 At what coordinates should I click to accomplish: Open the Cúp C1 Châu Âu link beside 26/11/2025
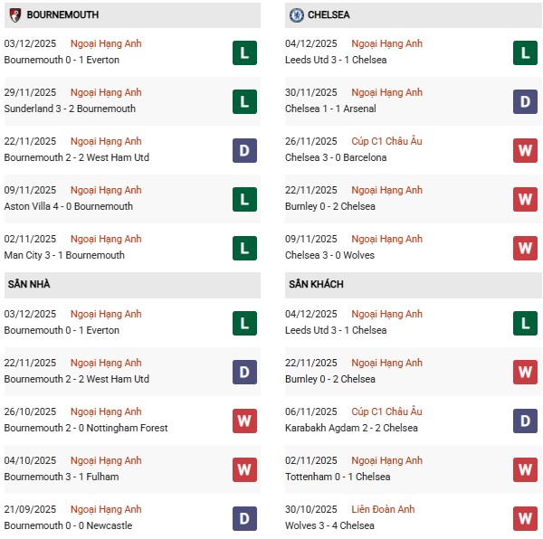pyautogui.click(x=386, y=141)
